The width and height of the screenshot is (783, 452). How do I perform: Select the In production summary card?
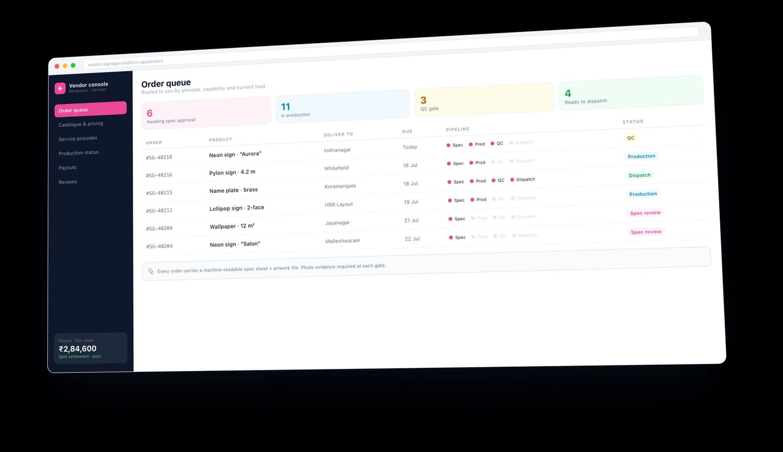pyautogui.click(x=343, y=106)
